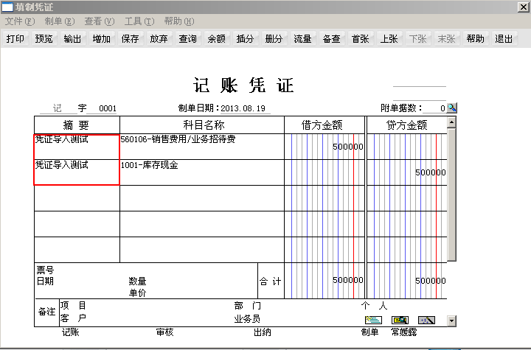531x350 pixels.
Task: Click 增加 to add a voucher
Action: pyautogui.click(x=101, y=38)
